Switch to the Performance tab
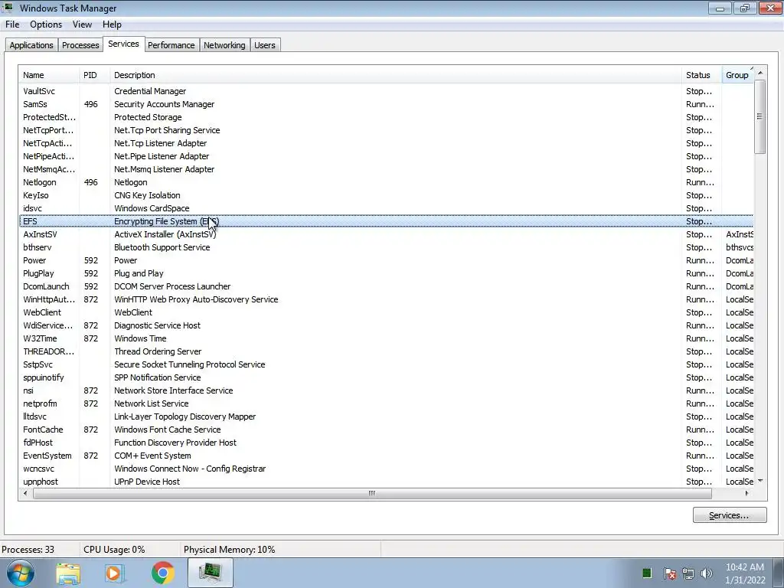Screen dimensions: 784x588 pos(171,45)
